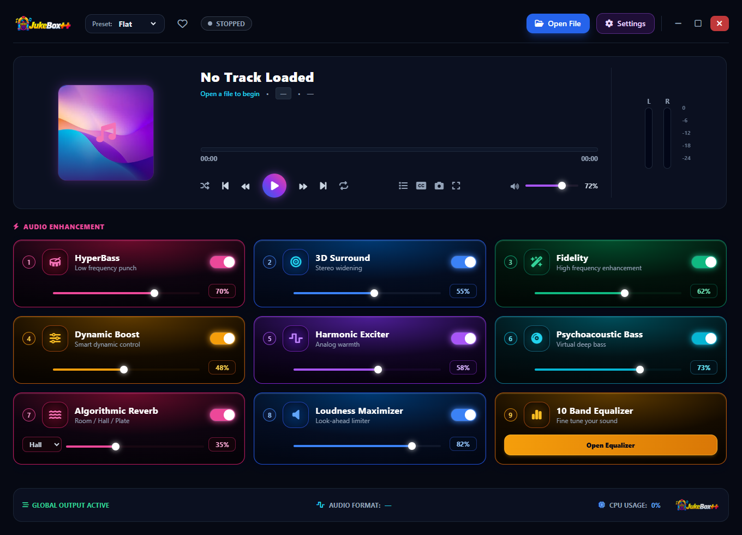Viewport: 742px width, 535px height.
Task: Click the fast forward button
Action: (x=303, y=186)
